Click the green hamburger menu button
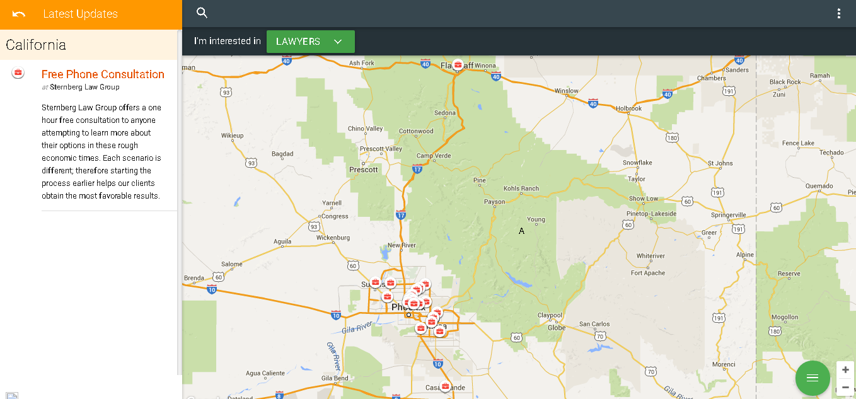 813,378
